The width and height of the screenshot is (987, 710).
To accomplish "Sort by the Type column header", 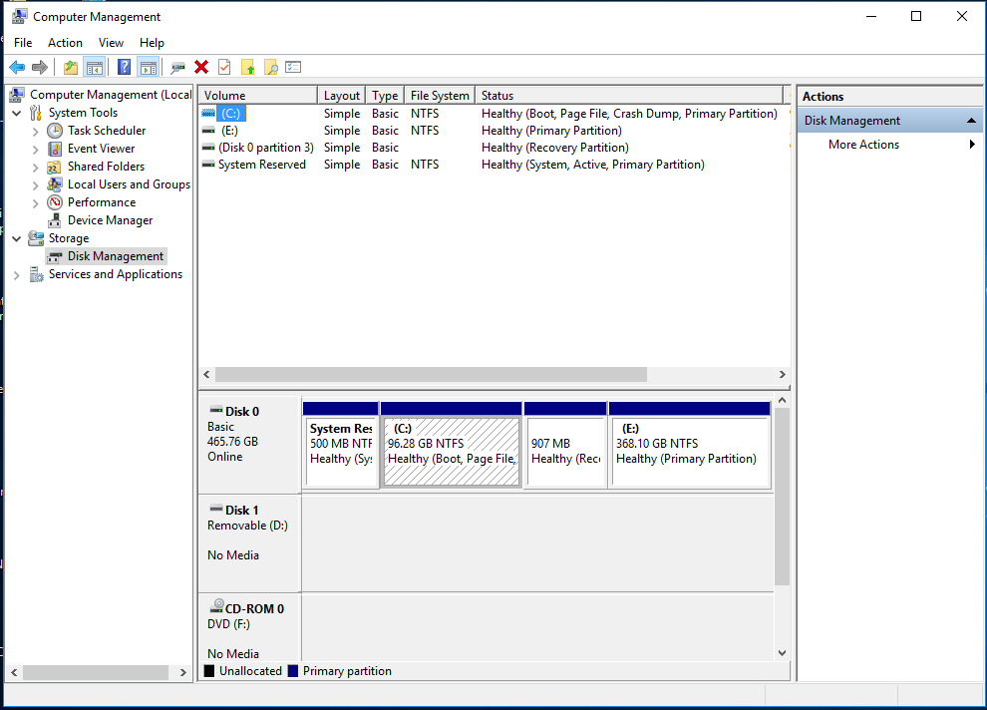I will 385,95.
